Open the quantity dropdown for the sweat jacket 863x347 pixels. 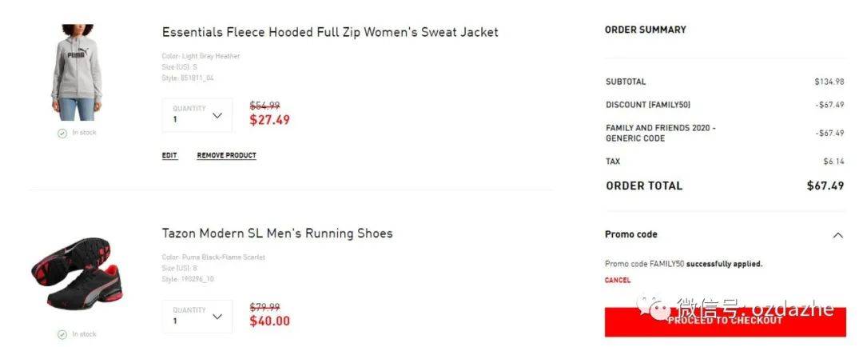click(197, 115)
